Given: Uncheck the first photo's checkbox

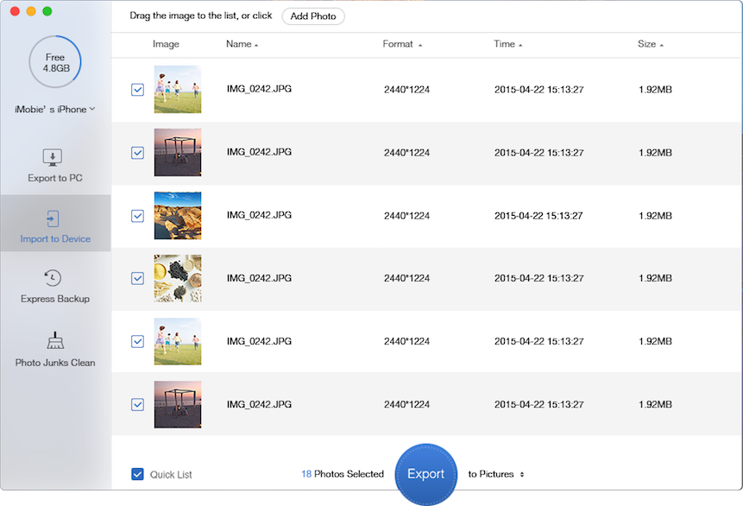Looking at the screenshot, I should 137,90.
